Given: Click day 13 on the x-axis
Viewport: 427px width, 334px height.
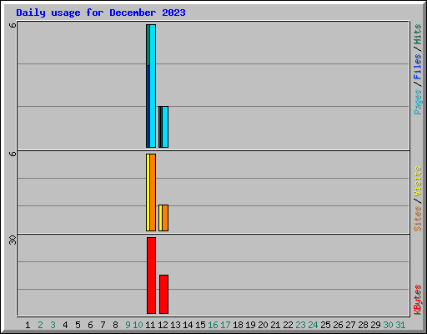Looking at the screenshot, I should (x=175, y=325).
